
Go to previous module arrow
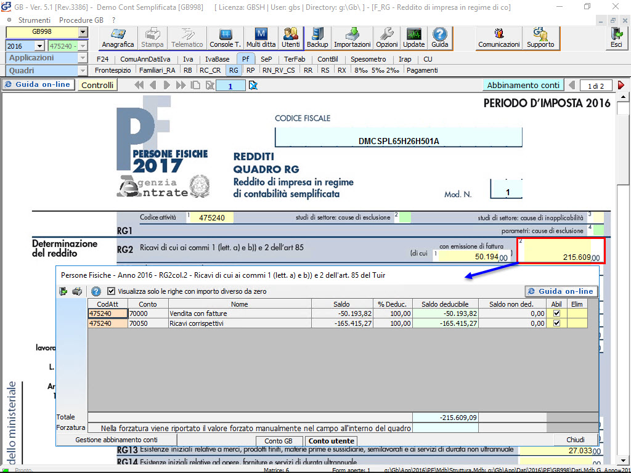(153, 85)
